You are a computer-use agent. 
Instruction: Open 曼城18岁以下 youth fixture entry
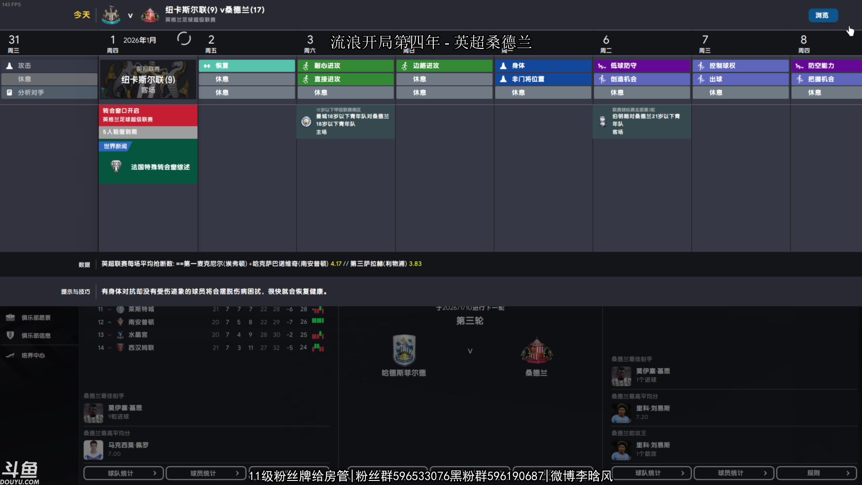point(346,121)
